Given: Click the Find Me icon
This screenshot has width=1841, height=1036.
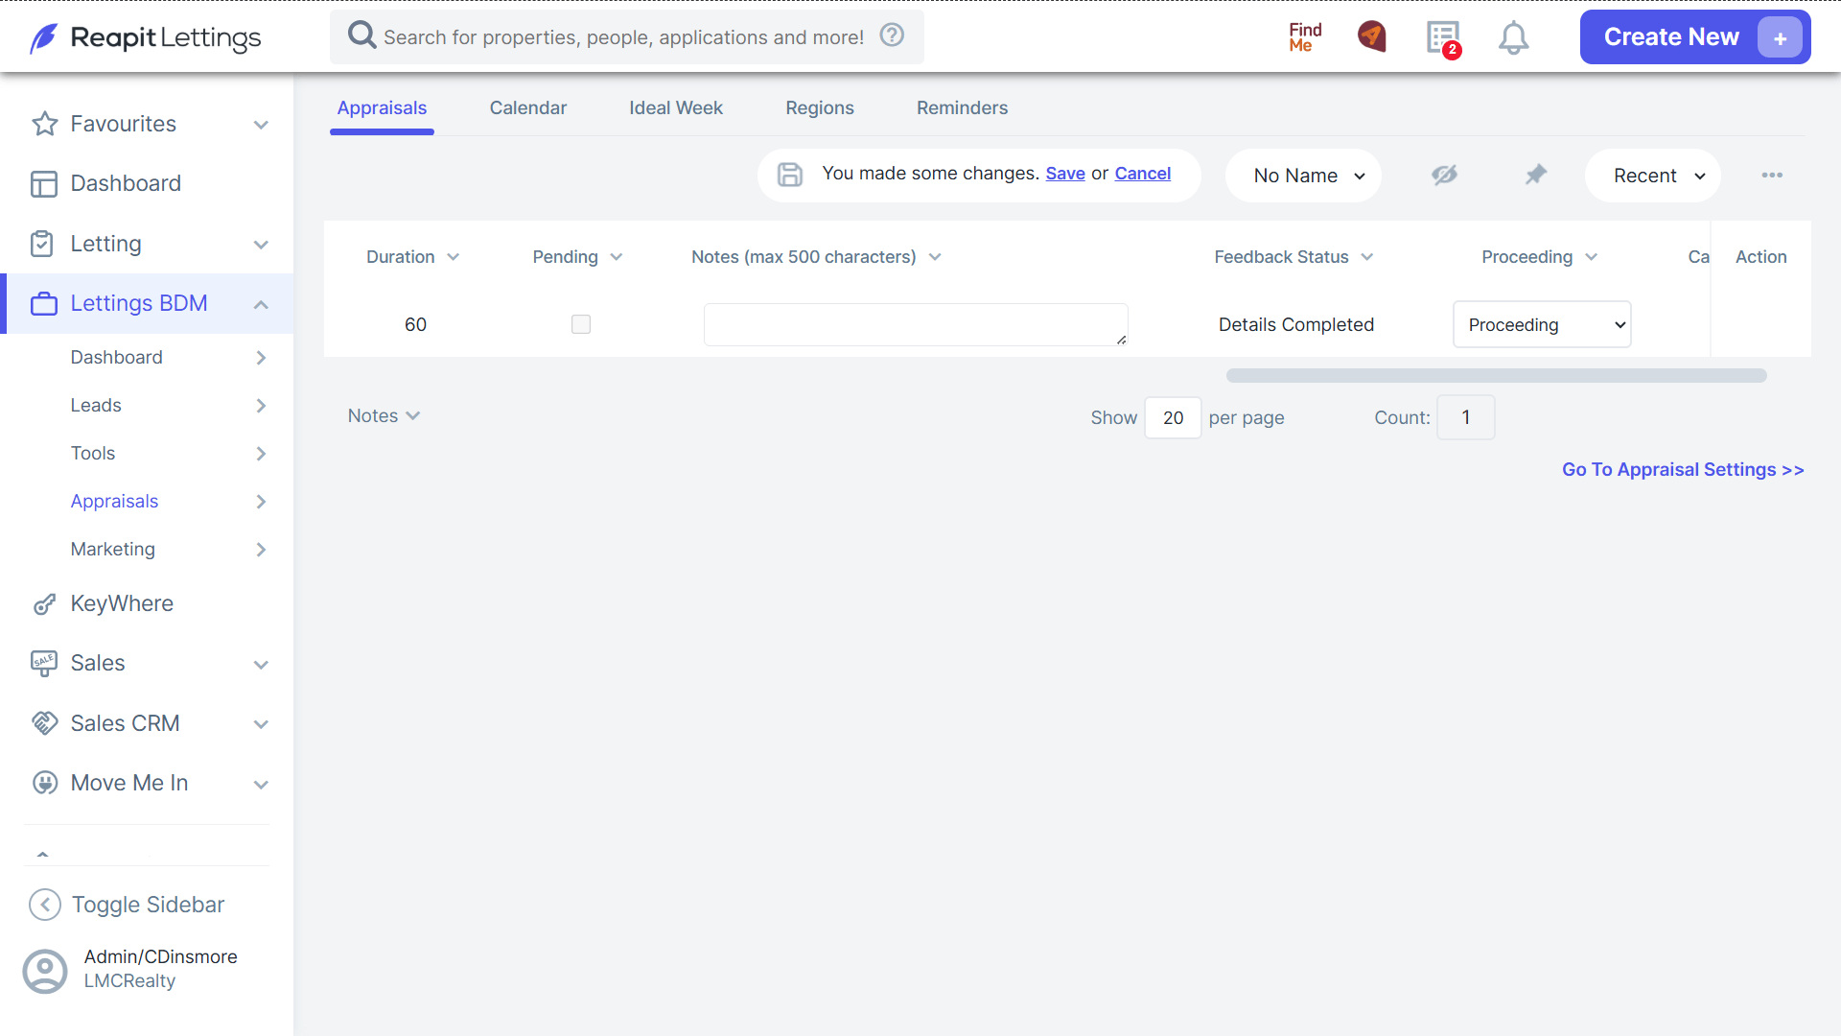Looking at the screenshot, I should [1305, 37].
